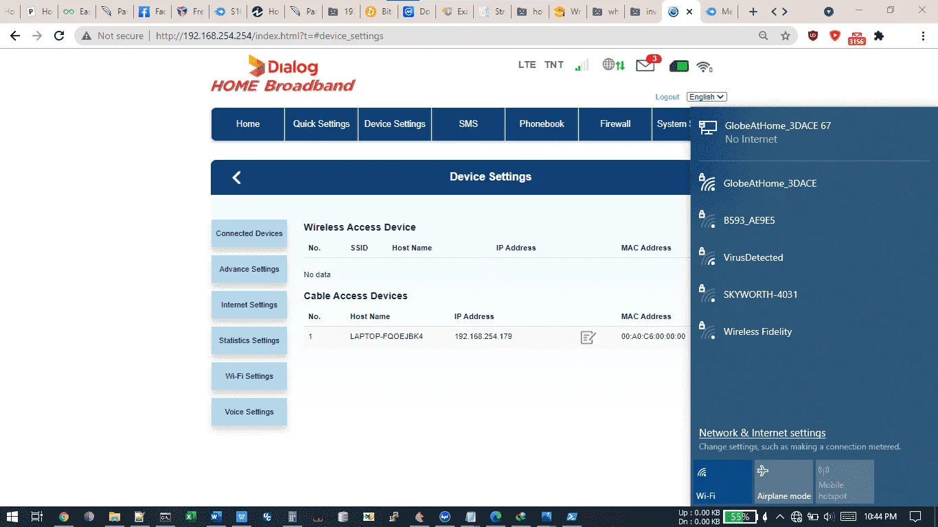Open a new browser tab with plus
Screen dimensions: 938x527
(x=753, y=12)
